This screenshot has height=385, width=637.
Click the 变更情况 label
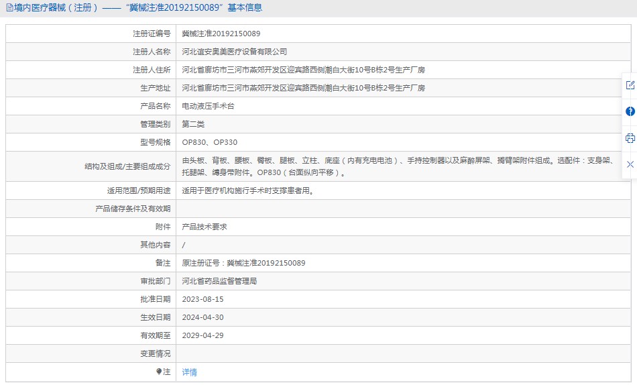[x=155, y=353]
